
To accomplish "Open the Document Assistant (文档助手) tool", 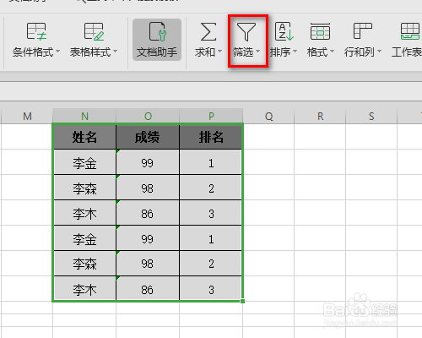I will [157, 40].
